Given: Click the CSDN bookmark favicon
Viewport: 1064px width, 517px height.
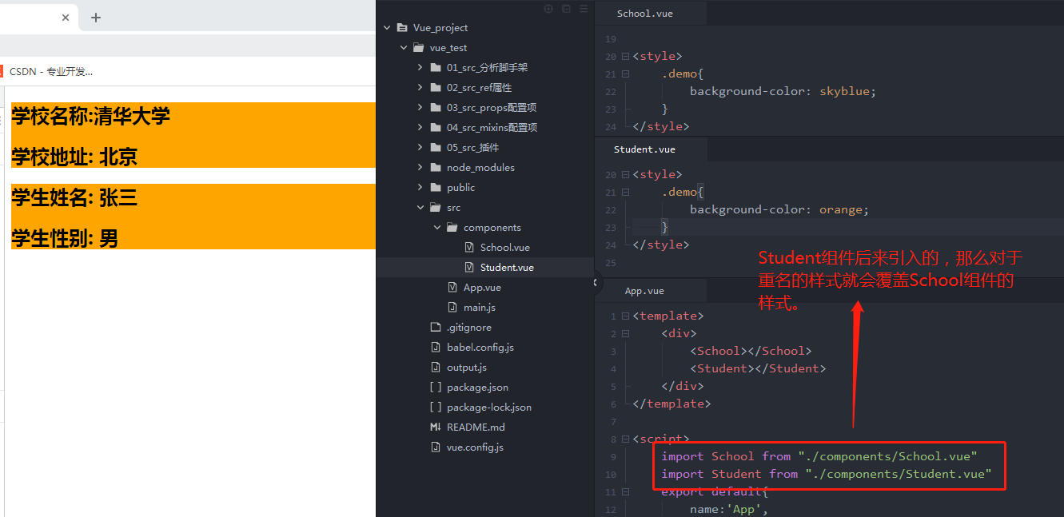Looking at the screenshot, I should coord(2,71).
